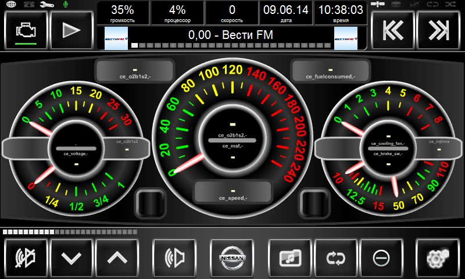Click the green microphone icon
465x279 pixels.
coord(66,4)
